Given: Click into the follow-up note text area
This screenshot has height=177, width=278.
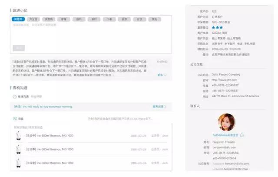Looking at the screenshot, I should (91, 34).
